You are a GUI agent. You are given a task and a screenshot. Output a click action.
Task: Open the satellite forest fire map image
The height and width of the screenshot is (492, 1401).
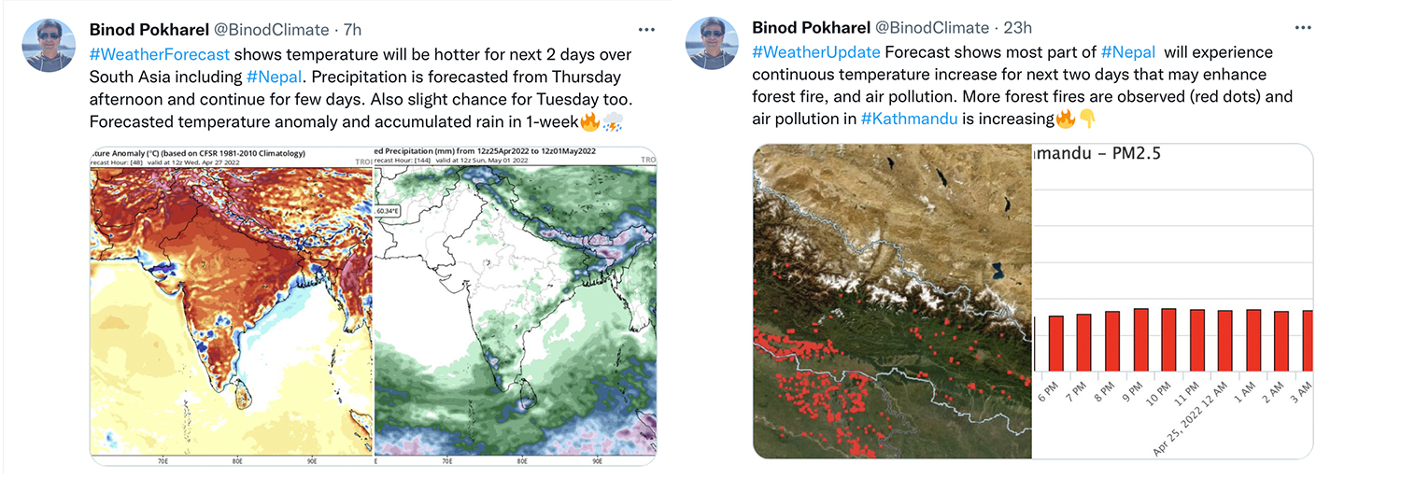pyautogui.click(x=892, y=301)
